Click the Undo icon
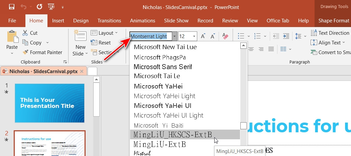This screenshot has height=156, width=351. pos(23,7)
